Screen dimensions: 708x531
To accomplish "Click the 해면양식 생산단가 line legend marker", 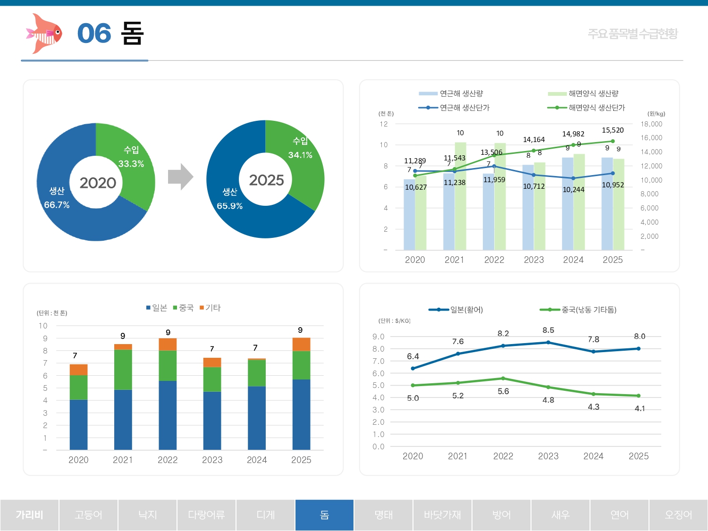I will (557, 108).
